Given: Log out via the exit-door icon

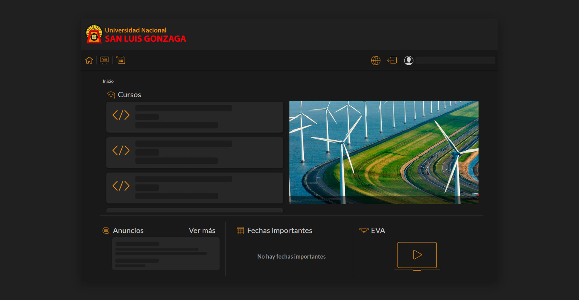Looking at the screenshot, I should pyautogui.click(x=392, y=60).
